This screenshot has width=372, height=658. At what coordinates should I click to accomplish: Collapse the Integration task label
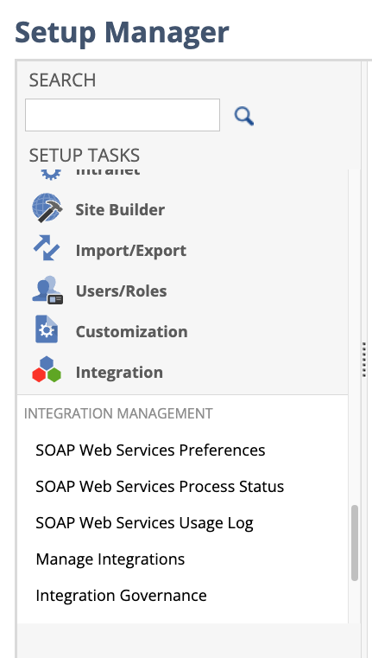point(119,372)
